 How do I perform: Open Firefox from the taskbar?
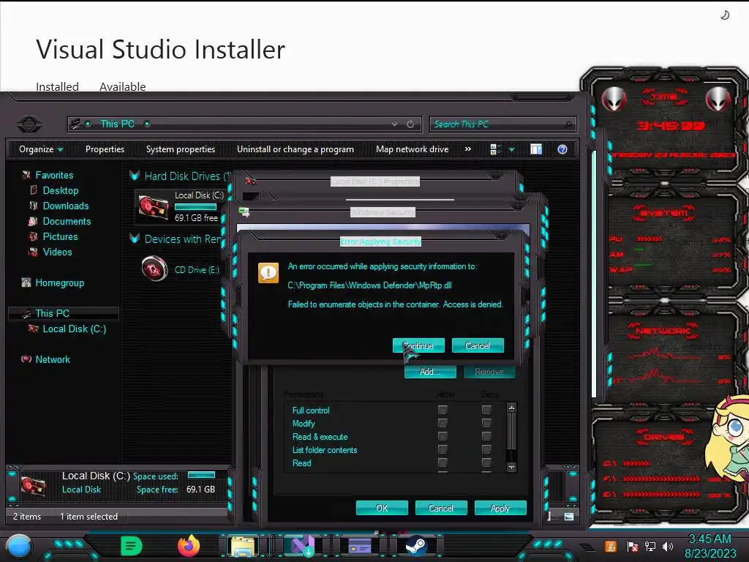point(189,546)
